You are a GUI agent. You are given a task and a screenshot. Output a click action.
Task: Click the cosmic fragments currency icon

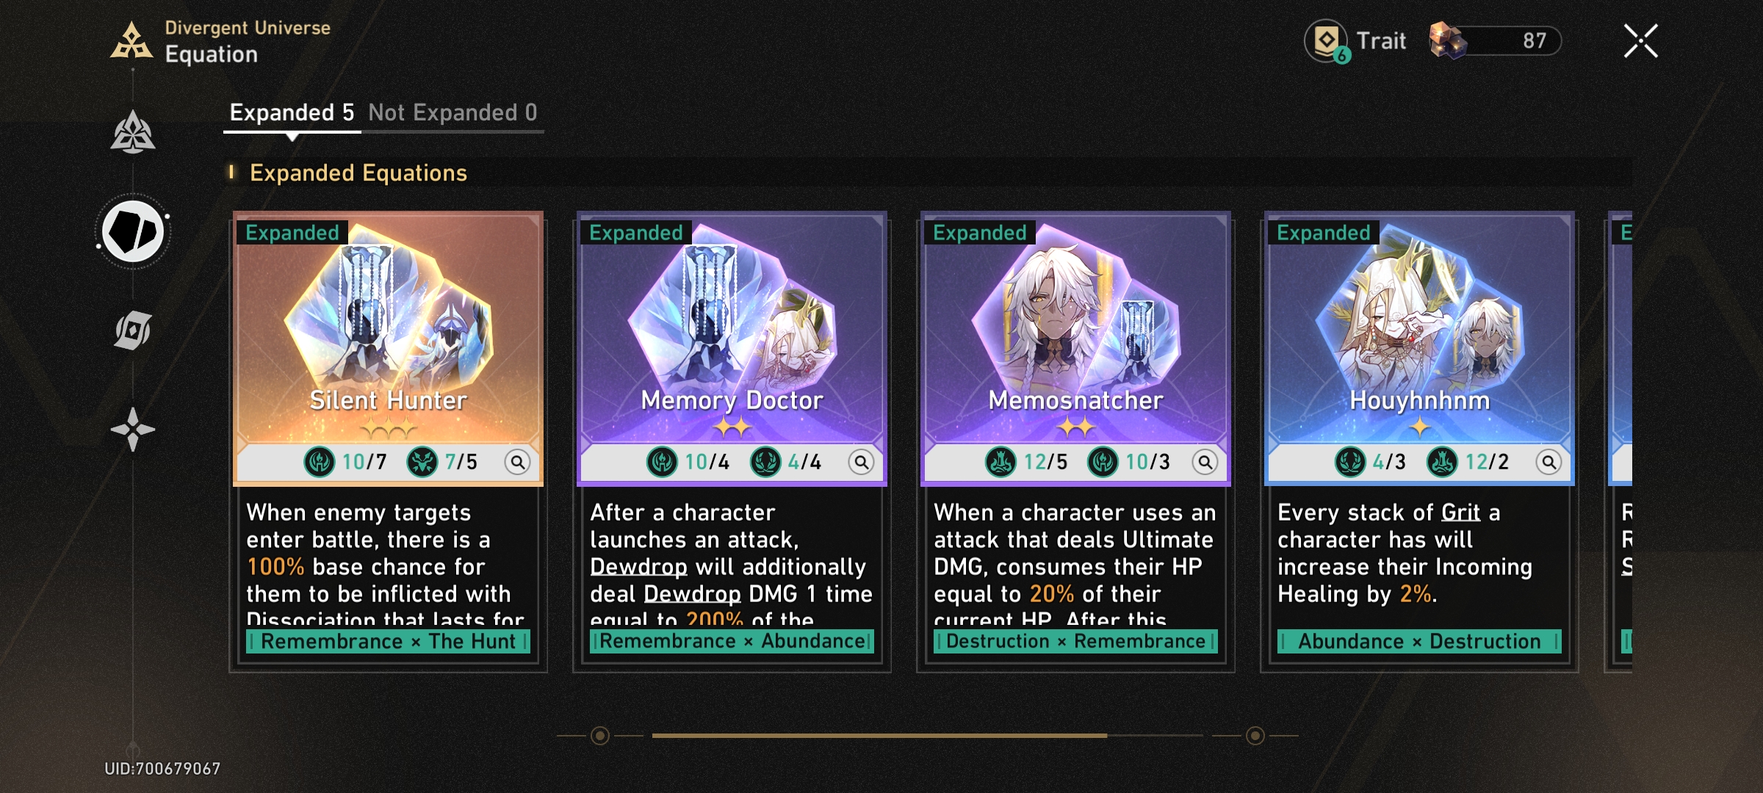(1449, 40)
